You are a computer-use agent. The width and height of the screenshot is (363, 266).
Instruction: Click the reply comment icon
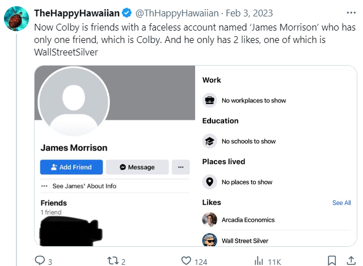[40, 260]
